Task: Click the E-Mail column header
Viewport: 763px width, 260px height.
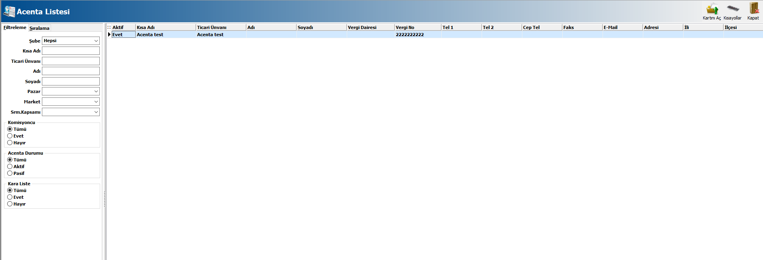Action: click(x=623, y=27)
